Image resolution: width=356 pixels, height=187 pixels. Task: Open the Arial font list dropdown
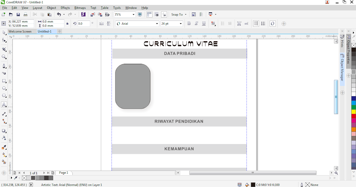157,23
